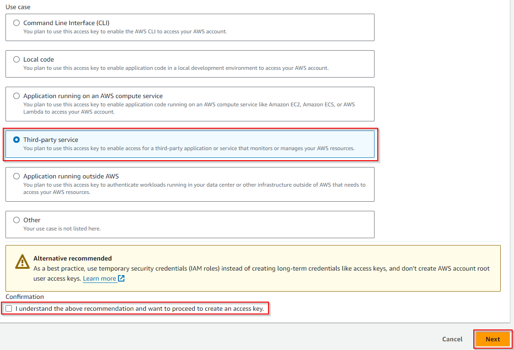
Task: Choose the Local code radio button
Action: point(17,59)
